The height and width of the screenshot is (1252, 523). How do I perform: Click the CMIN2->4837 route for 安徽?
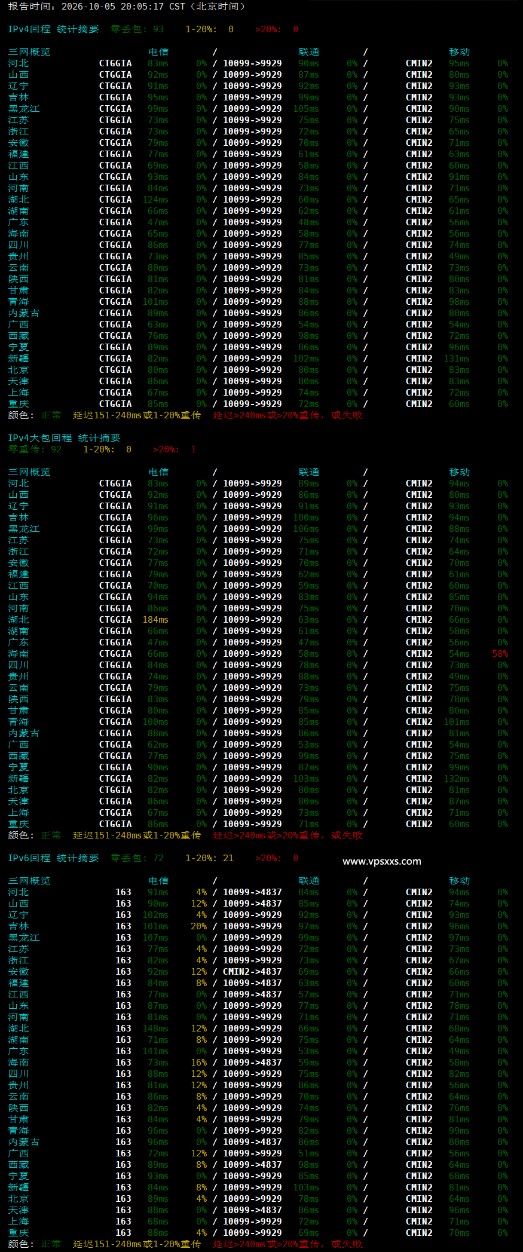[252, 972]
